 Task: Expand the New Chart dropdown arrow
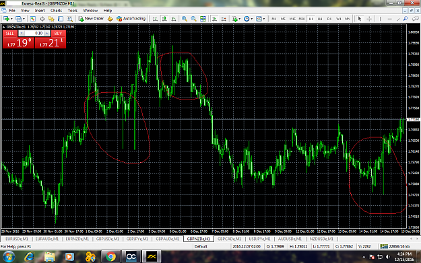click(x=11, y=19)
